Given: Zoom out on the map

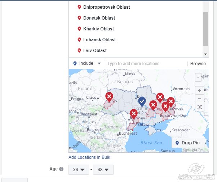Looking at the screenshot, I should [200, 98].
